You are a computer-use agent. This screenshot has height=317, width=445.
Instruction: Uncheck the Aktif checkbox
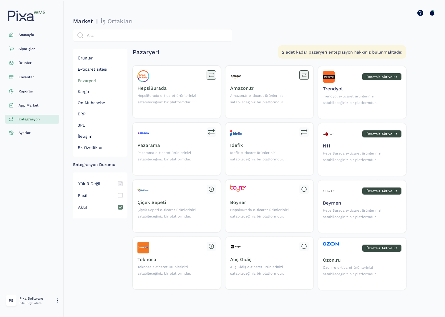(x=120, y=207)
